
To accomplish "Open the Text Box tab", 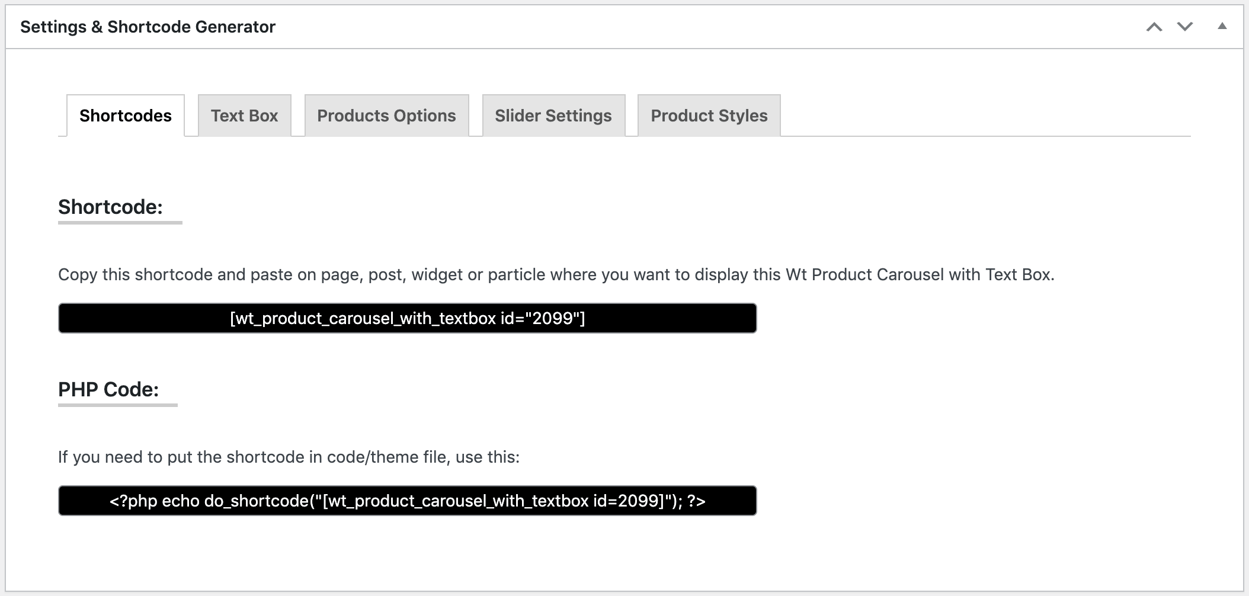I will [x=244, y=116].
